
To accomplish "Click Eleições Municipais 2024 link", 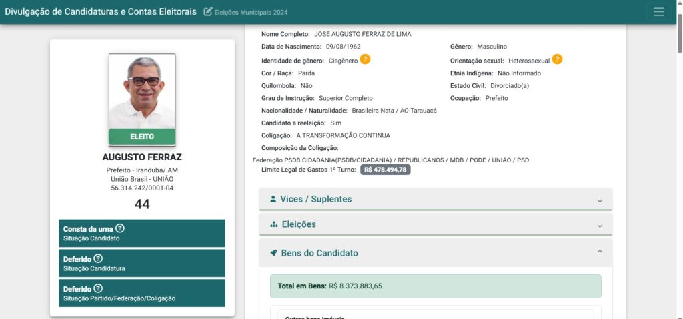I will (251, 12).
